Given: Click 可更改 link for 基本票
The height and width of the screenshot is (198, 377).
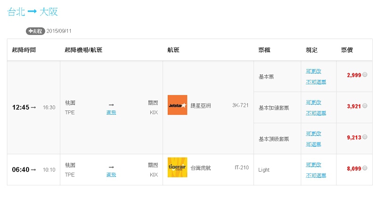Looking at the screenshot, I should tap(313, 71).
